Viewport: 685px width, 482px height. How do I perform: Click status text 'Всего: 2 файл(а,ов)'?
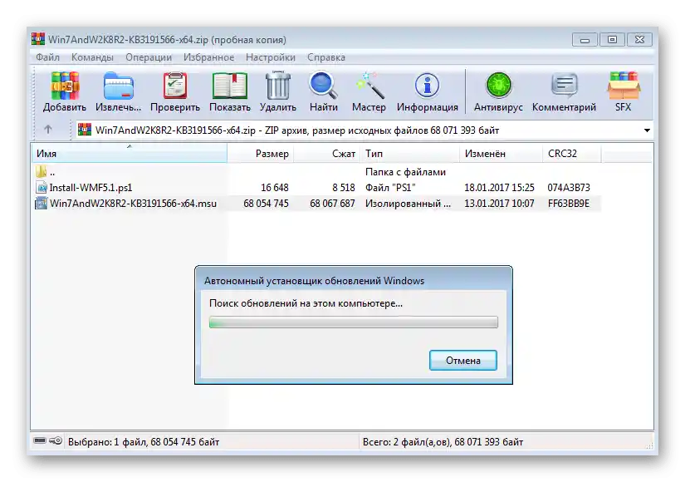coord(406,442)
